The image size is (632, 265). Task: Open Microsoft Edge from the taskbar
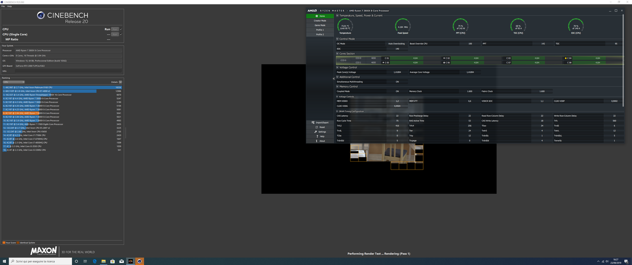(x=94, y=261)
